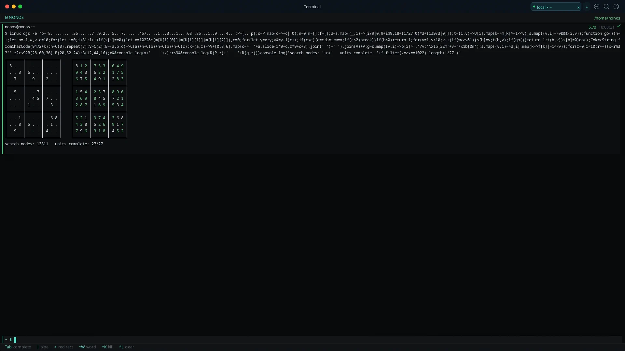Select the 'local • ~' session tab

[556, 7]
